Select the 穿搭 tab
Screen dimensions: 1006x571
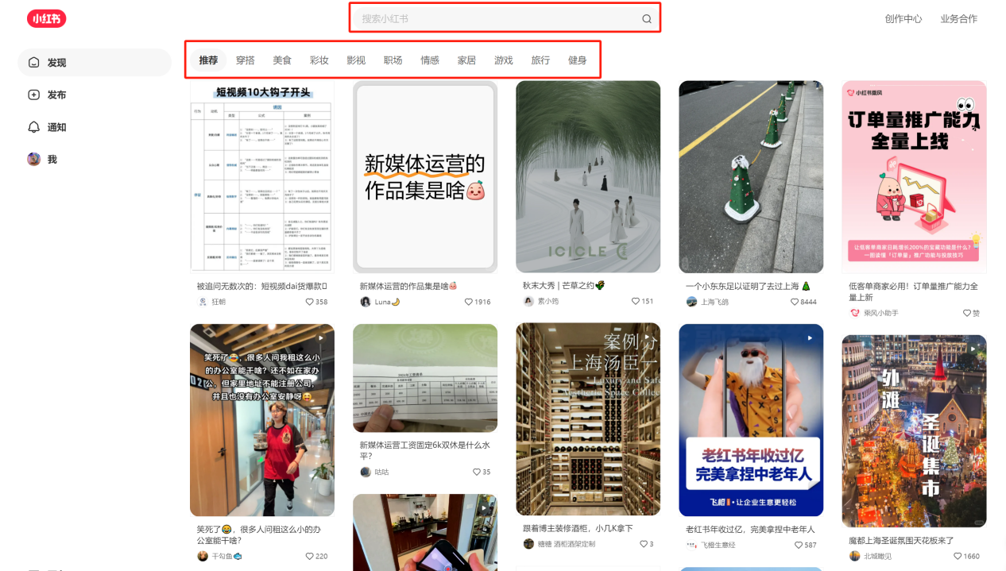tap(246, 60)
